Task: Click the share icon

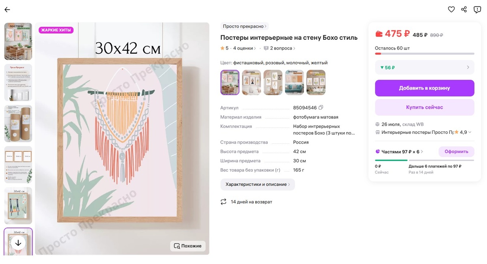Action: pos(464,9)
